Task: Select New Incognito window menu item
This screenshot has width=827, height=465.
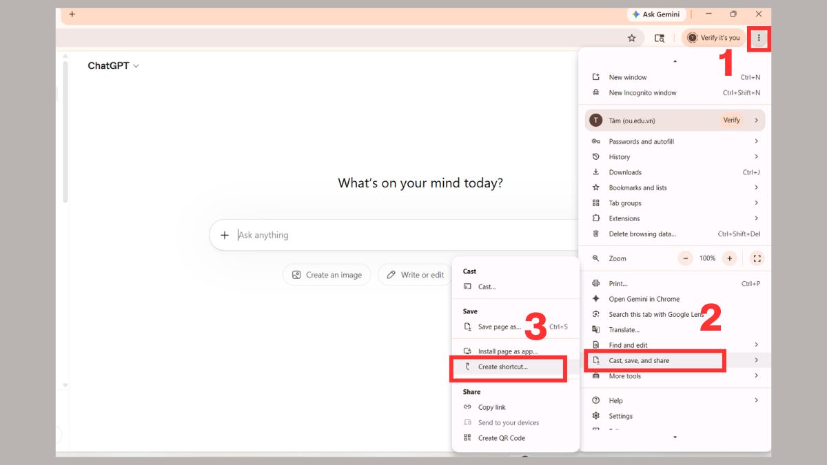Action: [x=675, y=92]
